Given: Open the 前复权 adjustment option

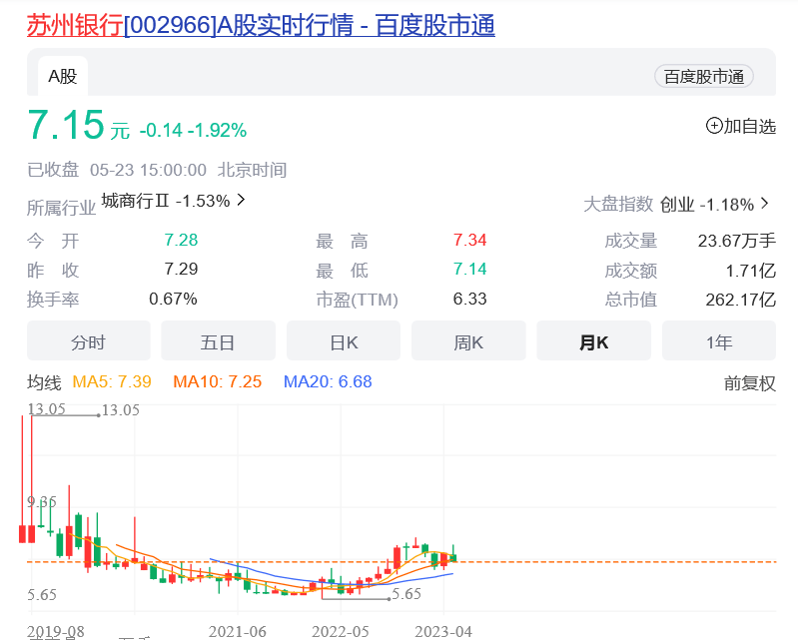Looking at the screenshot, I should coord(750,383).
